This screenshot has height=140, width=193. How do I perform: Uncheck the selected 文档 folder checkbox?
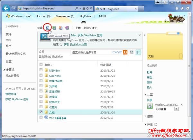41,112
